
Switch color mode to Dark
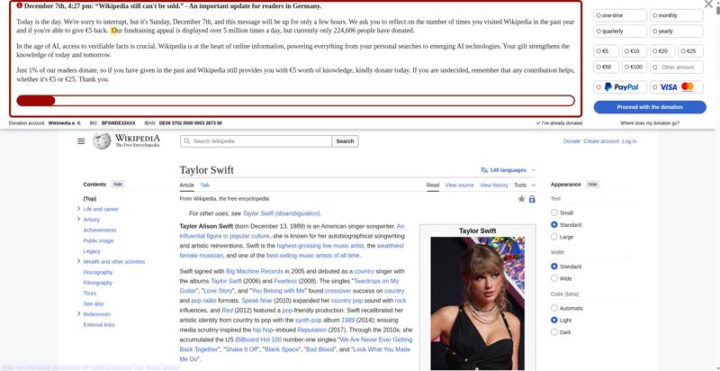[554, 332]
